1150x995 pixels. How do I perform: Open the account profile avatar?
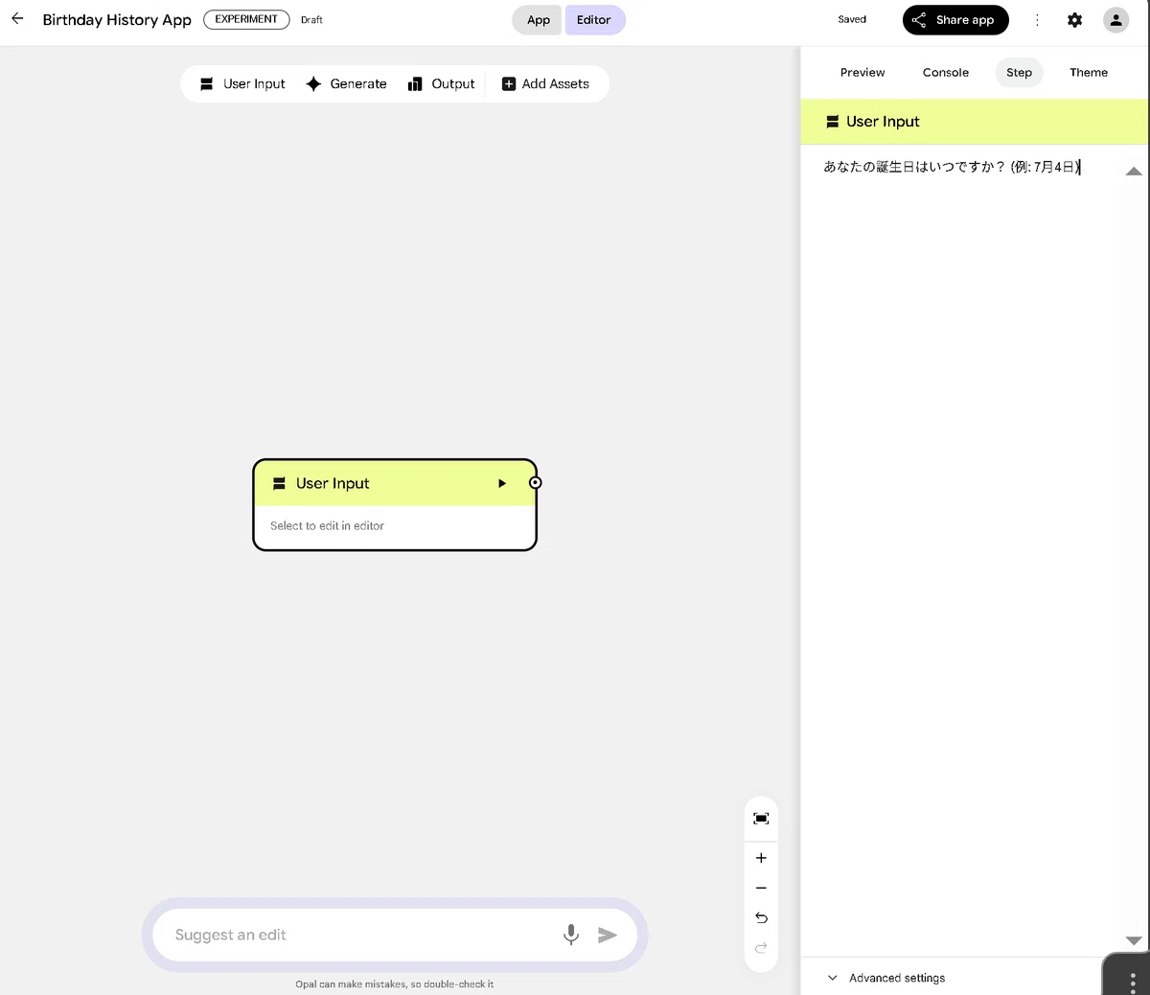[x=1116, y=20]
